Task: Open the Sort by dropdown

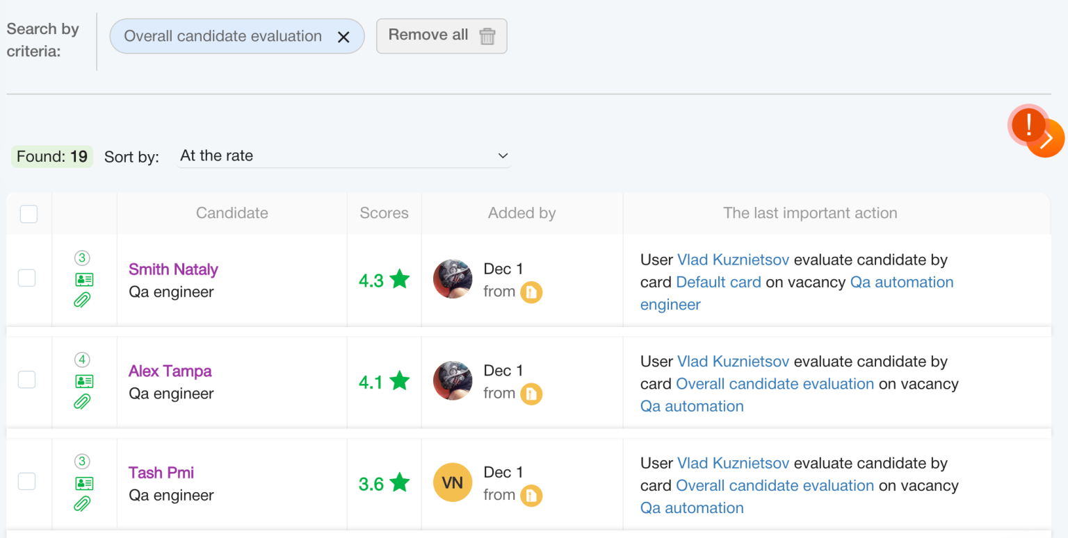Action: (x=343, y=156)
